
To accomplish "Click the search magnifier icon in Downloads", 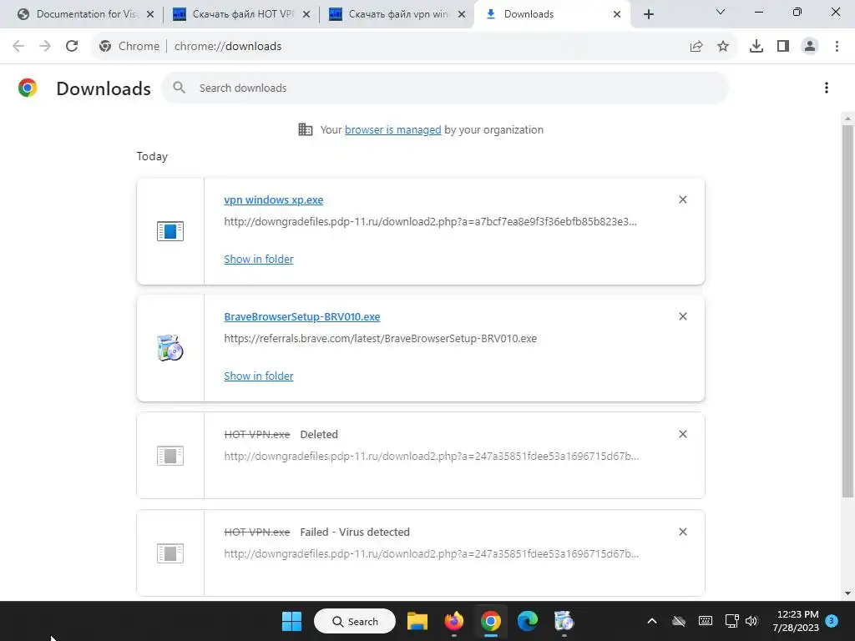I will 179,88.
